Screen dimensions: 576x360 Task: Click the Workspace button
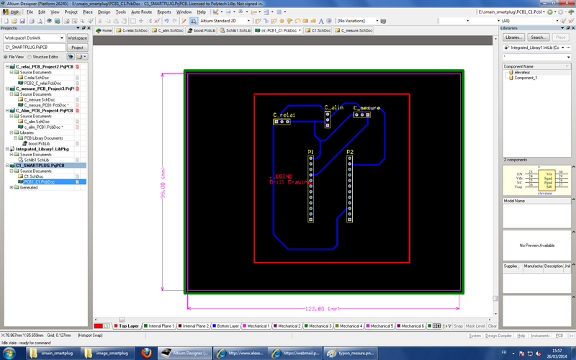point(77,37)
